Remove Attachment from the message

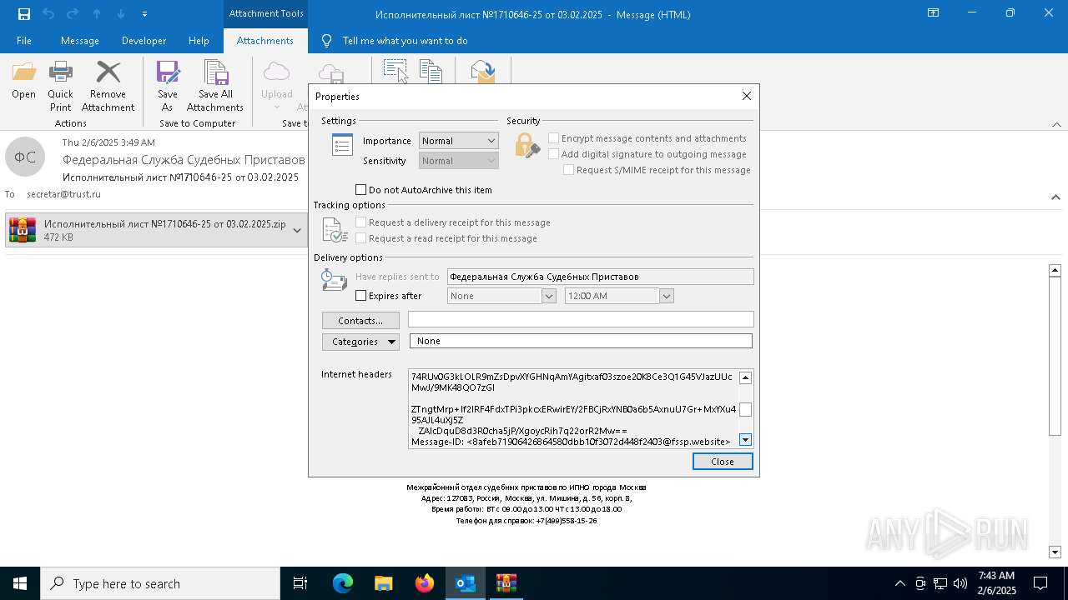(108, 86)
